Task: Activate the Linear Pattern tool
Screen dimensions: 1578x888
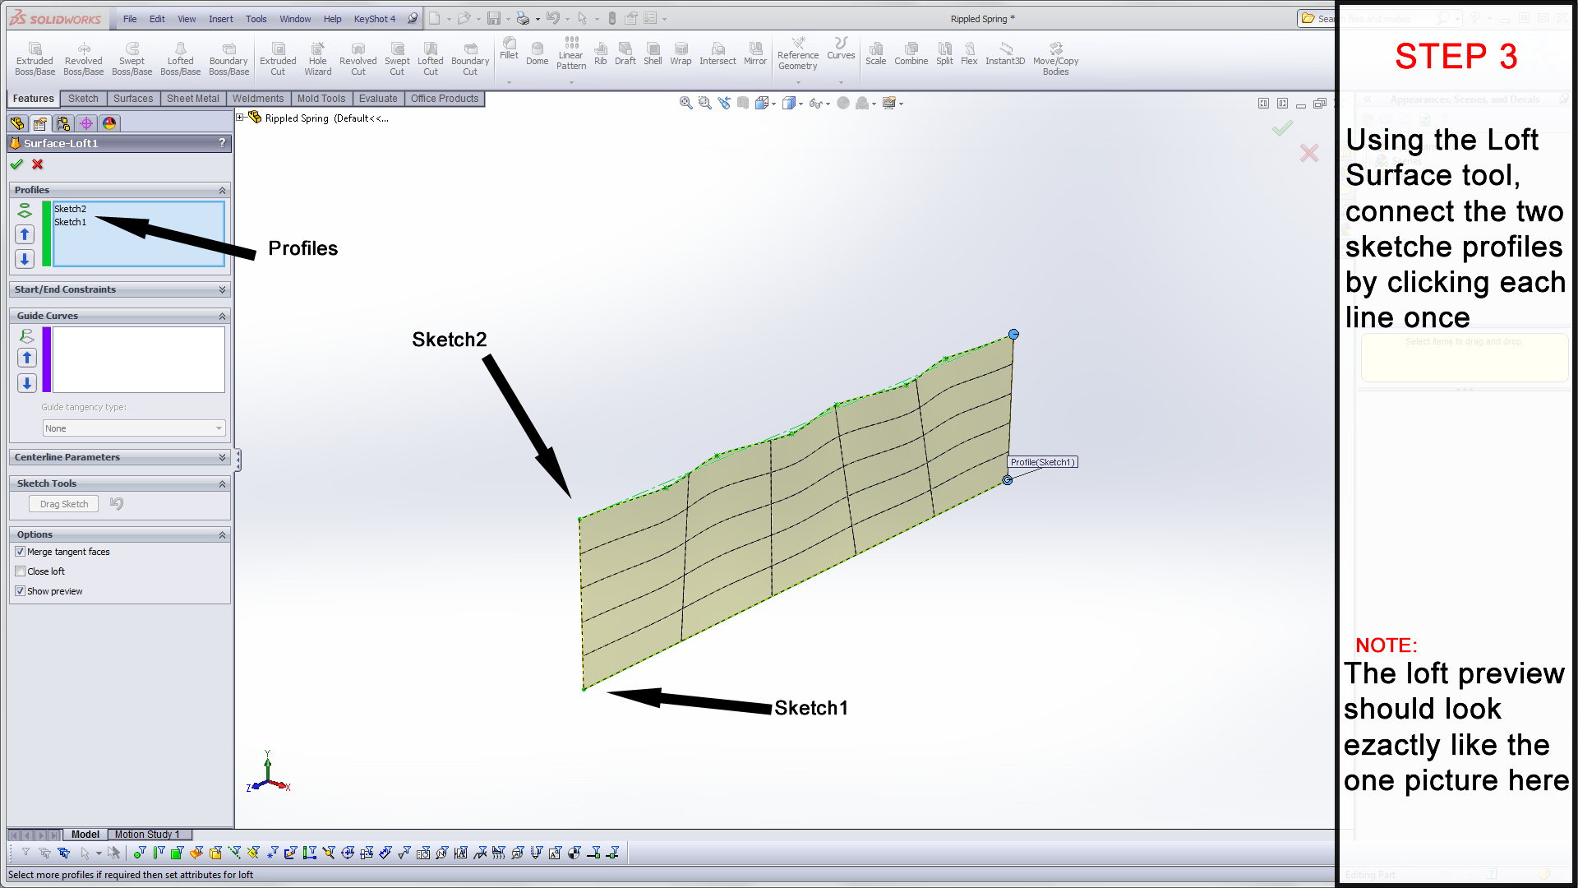Action: pos(570,53)
